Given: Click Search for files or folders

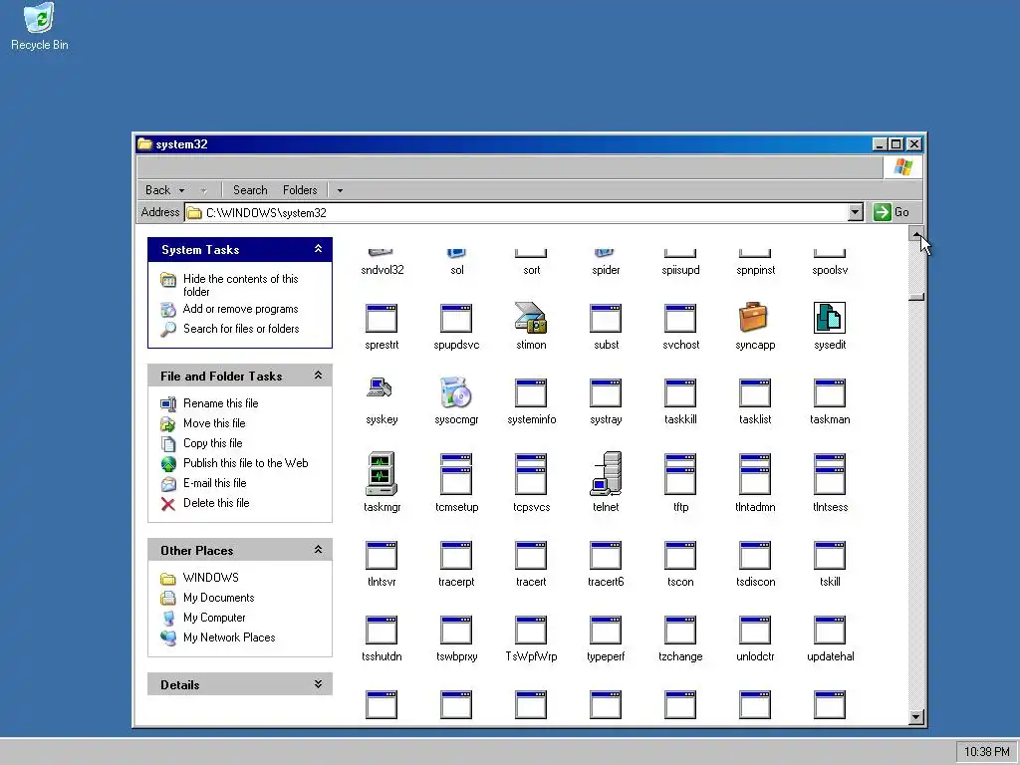Looking at the screenshot, I should pyautogui.click(x=241, y=329).
